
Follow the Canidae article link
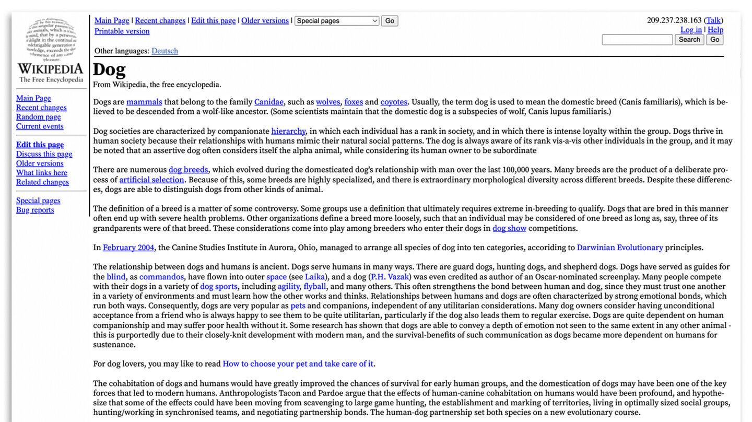(268, 102)
